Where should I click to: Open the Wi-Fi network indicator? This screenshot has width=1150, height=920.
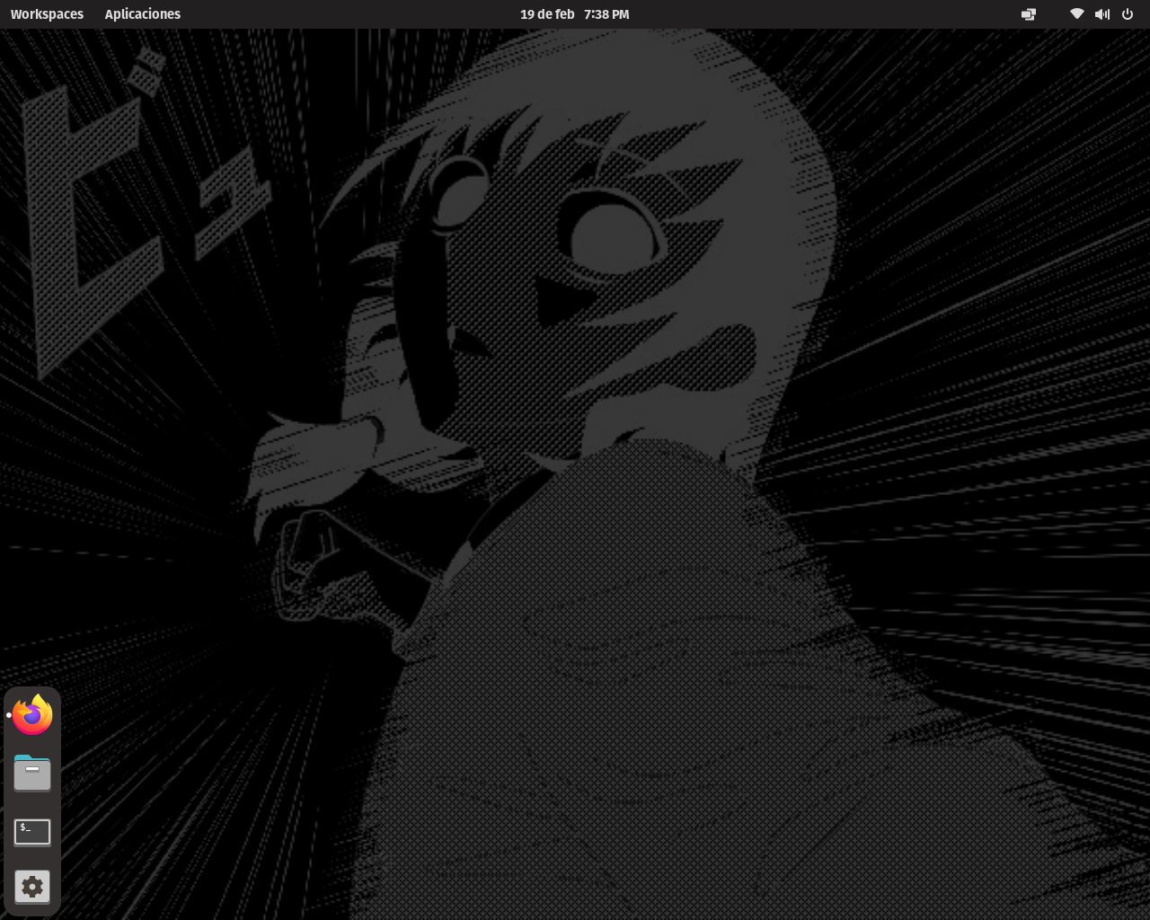click(1076, 14)
